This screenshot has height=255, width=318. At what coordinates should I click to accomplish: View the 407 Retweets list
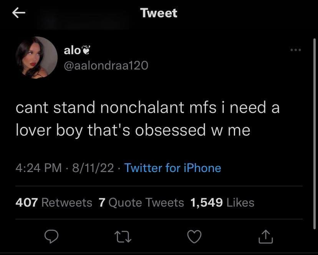54,202
